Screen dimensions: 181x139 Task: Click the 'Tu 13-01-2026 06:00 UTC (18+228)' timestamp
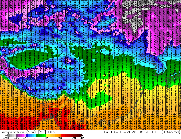coord(142,132)
